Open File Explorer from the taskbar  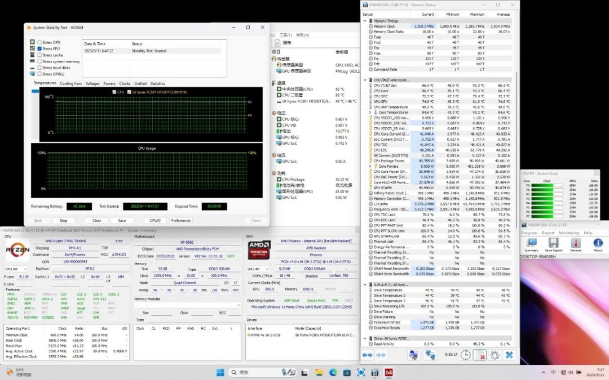319,372
